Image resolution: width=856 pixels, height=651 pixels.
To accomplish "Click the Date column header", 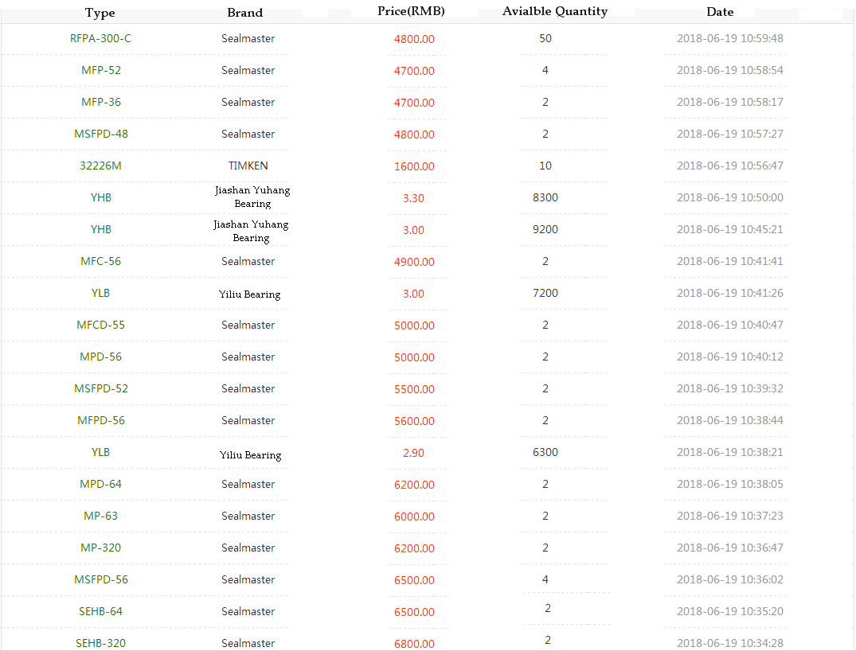I will coord(720,12).
